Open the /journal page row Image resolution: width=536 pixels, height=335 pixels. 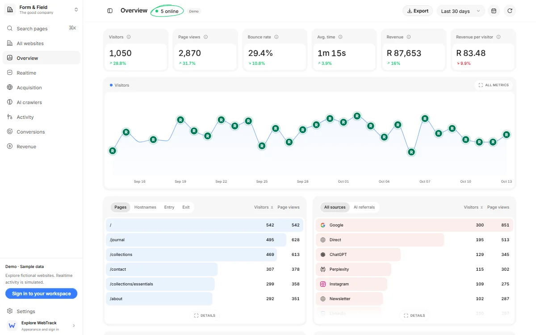tap(205, 240)
